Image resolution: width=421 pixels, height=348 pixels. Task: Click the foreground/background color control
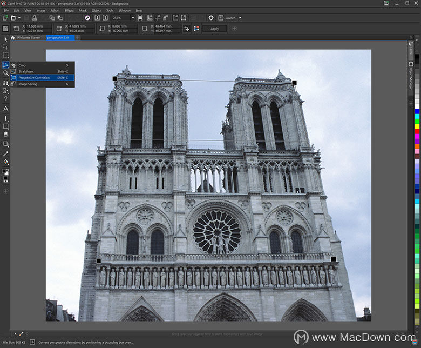(x=5, y=172)
